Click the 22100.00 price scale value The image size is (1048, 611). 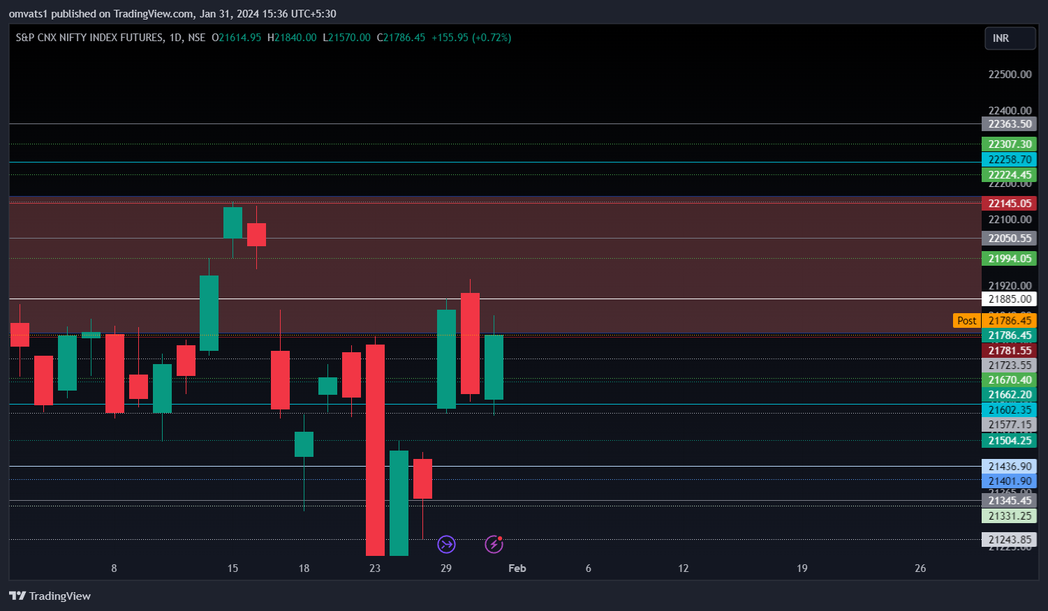[x=1010, y=220]
